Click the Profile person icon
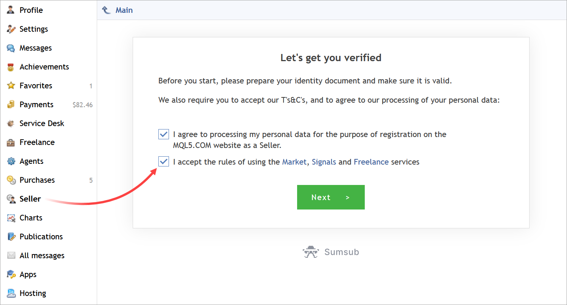This screenshot has width=567, height=305. click(11, 10)
